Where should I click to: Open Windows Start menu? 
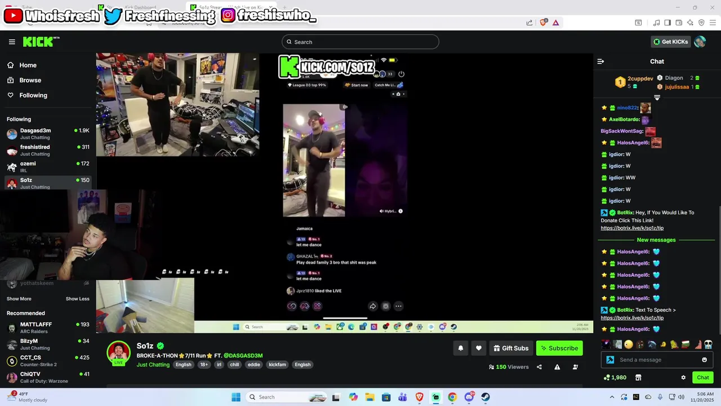pos(236,397)
